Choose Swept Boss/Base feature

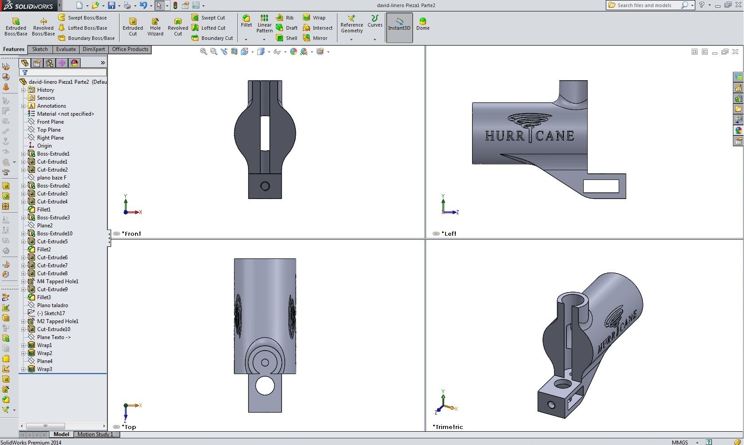coord(83,18)
